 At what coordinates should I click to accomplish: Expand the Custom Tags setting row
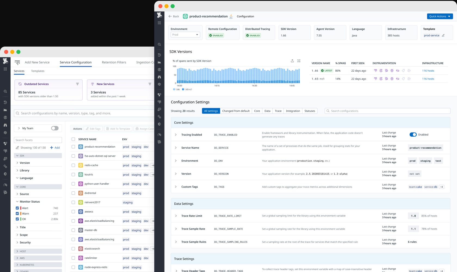[176, 187]
